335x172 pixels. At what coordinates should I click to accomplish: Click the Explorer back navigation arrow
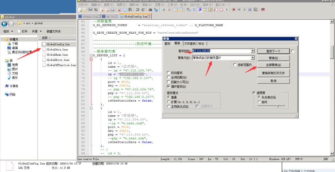coord(5,24)
